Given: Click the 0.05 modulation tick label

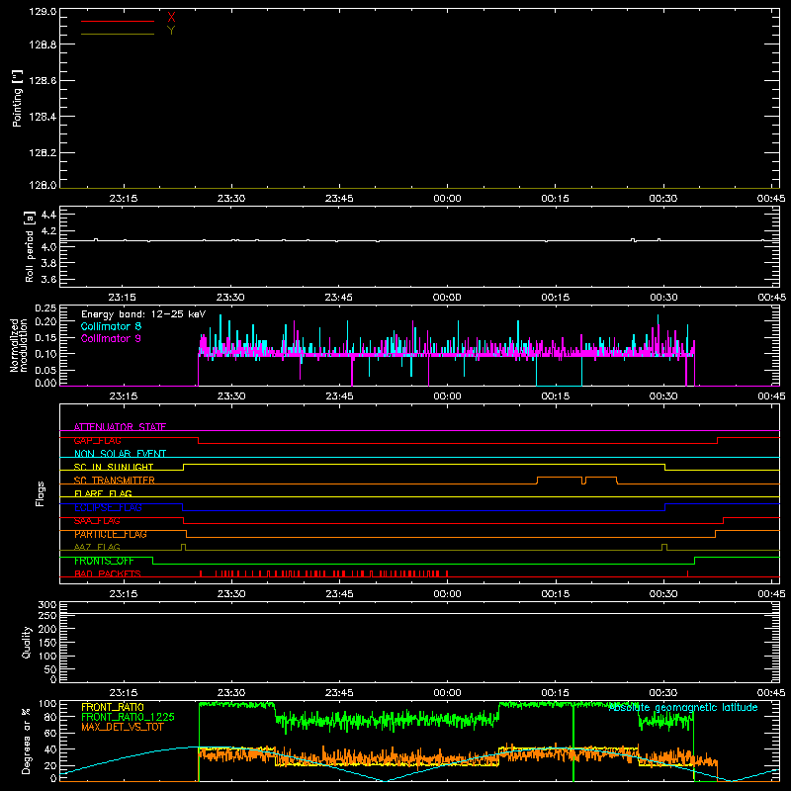Looking at the screenshot, I should click(45, 370).
